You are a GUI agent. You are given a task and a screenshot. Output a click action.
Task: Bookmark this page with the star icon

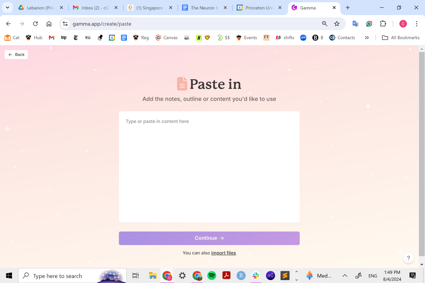pos(337,24)
